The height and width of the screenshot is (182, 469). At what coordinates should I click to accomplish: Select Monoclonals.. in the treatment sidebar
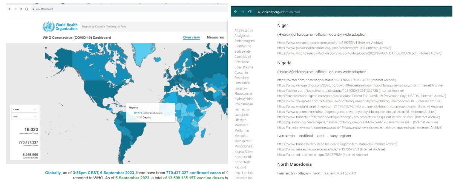(244, 146)
